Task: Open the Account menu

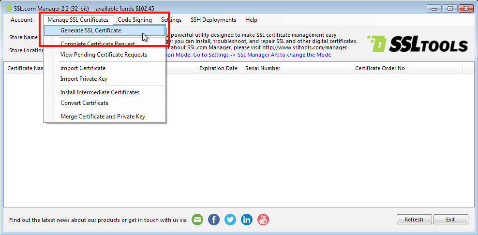Action: pos(22,20)
